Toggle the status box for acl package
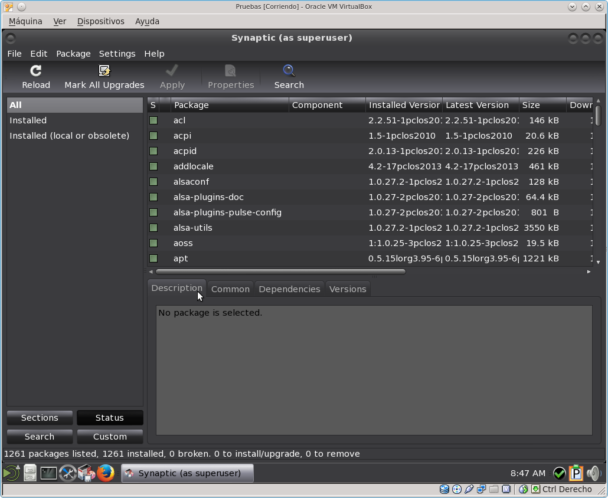 pyautogui.click(x=153, y=120)
